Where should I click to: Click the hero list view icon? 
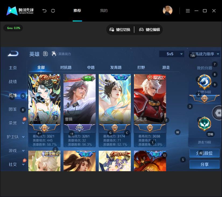[45, 54]
